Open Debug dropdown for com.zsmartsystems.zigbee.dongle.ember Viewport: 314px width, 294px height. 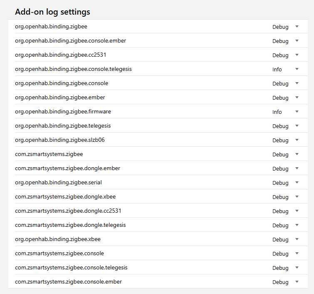coord(286,168)
